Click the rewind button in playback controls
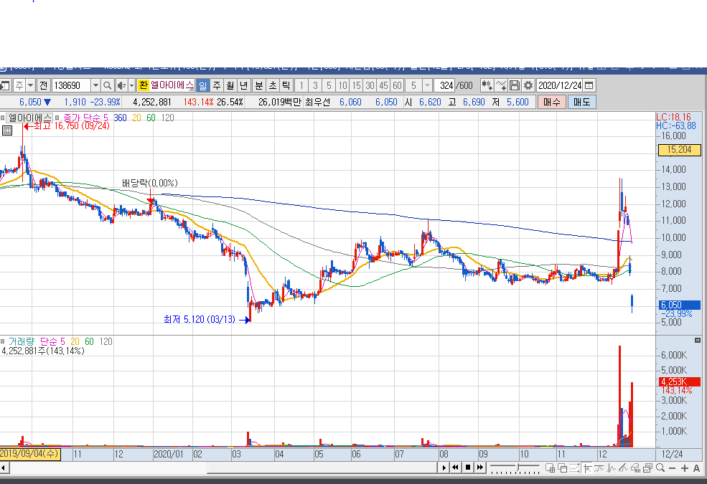707x484 pixels. (455, 468)
